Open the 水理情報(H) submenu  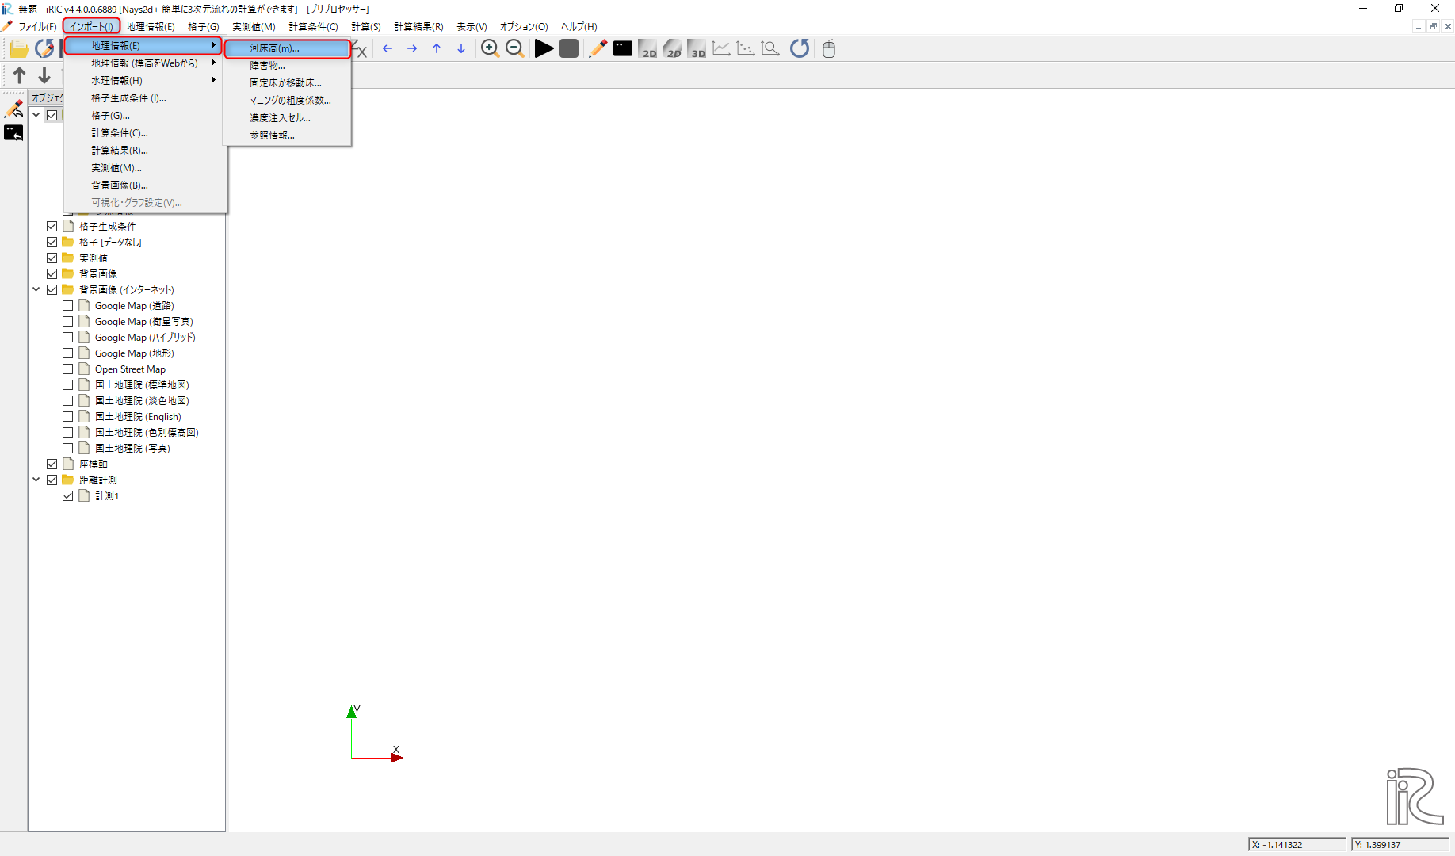146,81
